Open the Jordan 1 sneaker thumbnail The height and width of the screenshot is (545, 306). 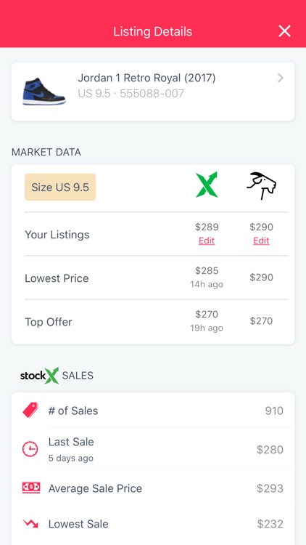coord(44,92)
